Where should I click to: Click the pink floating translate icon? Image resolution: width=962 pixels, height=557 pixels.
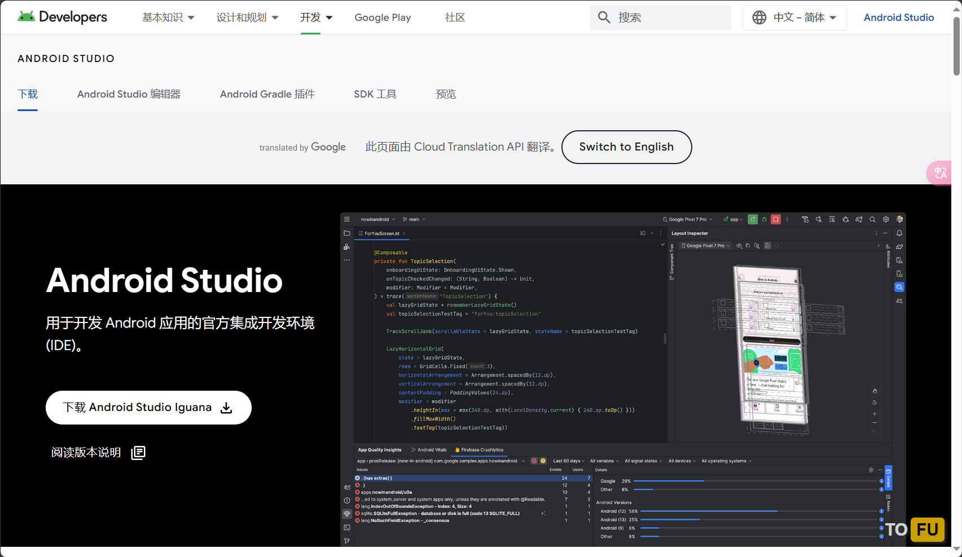[x=939, y=173]
